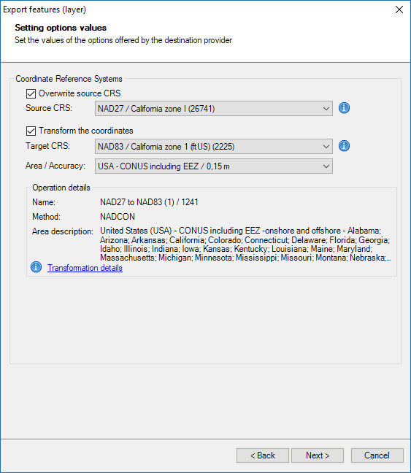
Task: Expand Area / Accuracy dropdown arrow
Action: [x=326, y=166]
